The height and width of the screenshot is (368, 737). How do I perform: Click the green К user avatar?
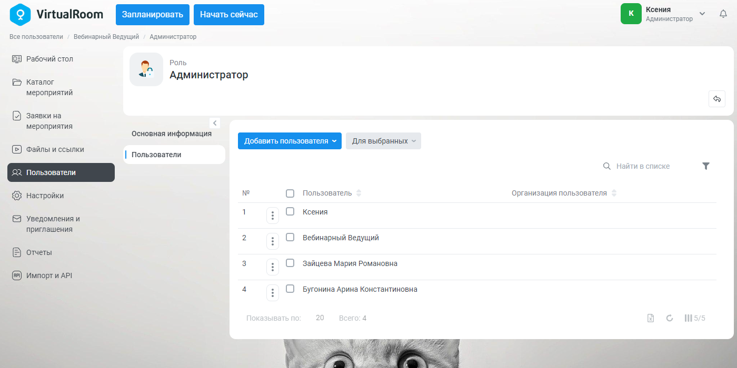click(631, 14)
